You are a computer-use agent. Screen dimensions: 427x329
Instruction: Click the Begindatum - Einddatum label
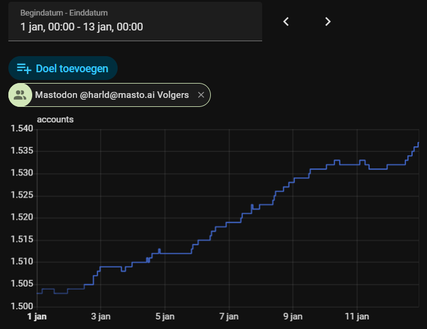pos(64,13)
